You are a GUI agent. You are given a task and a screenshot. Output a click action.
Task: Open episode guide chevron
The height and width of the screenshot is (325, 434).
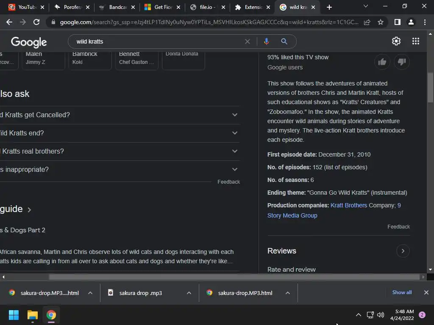click(29, 210)
